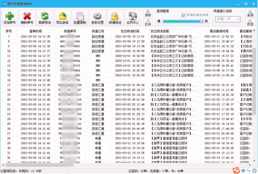Click the 打开 open button
Screen dimensions: 258x174
coord(148,22)
